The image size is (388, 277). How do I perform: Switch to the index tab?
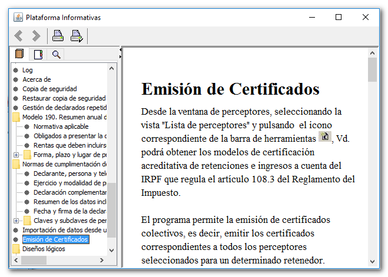38,55
